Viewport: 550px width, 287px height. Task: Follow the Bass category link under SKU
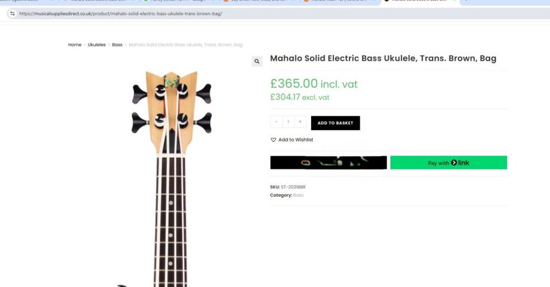298,196
